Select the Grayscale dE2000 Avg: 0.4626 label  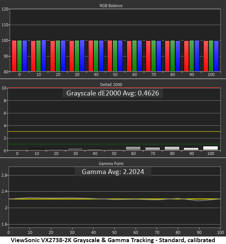(x=113, y=93)
